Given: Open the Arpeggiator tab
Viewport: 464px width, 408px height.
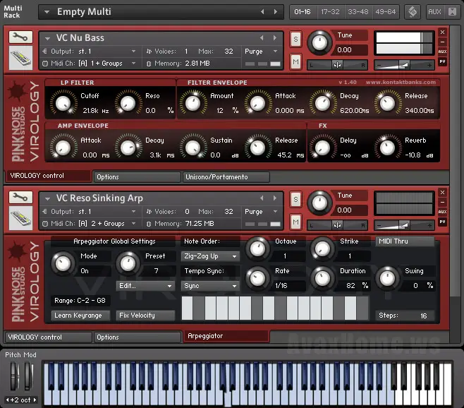Looking at the screenshot, I should click(226, 336).
